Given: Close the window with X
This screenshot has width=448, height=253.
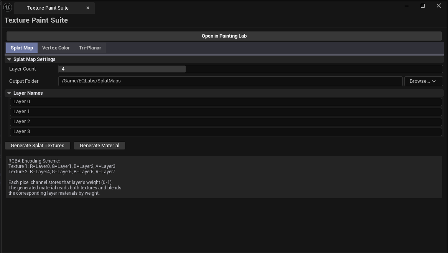Looking at the screenshot, I should [x=439, y=6].
